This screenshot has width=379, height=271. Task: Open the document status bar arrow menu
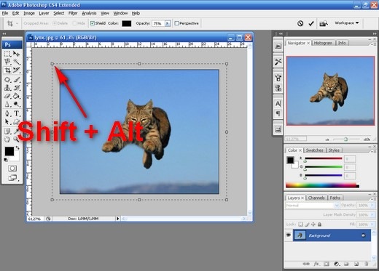[117, 219]
